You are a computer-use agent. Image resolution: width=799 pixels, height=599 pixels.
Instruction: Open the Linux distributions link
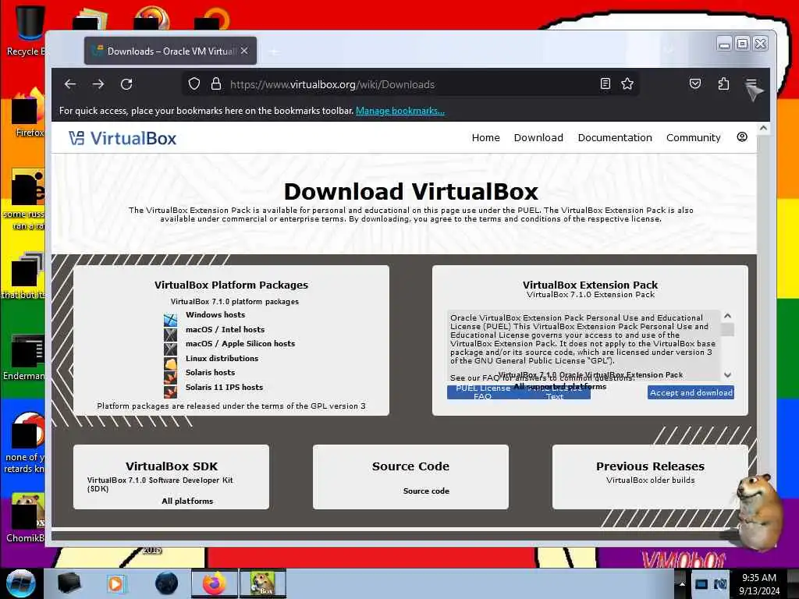click(222, 359)
